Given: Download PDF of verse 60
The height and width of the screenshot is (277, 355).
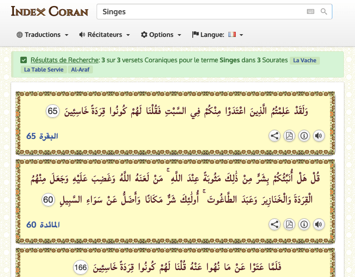Looking at the screenshot, I should (289, 224).
